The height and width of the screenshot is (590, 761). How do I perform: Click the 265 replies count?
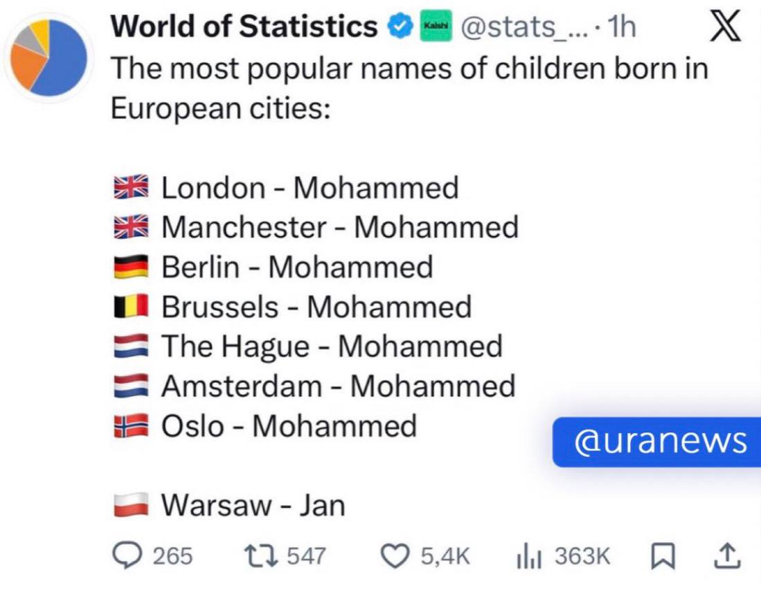[172, 555]
